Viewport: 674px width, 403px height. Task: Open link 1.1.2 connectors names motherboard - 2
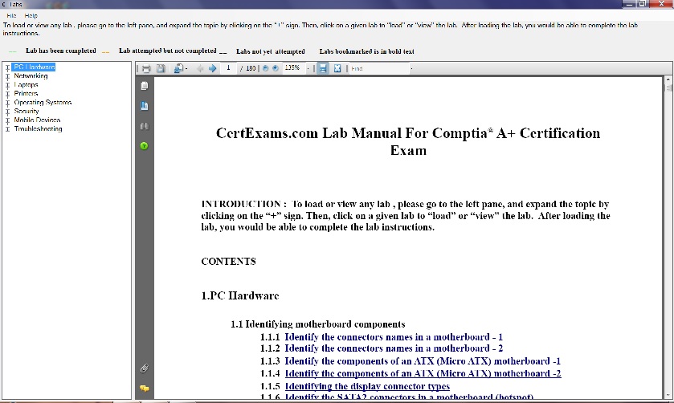[x=394, y=348]
